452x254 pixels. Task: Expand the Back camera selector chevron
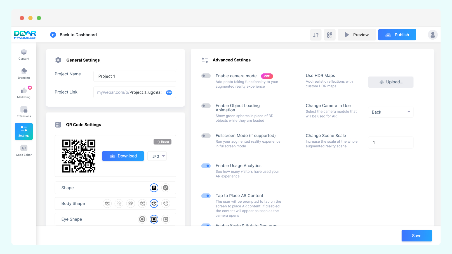(409, 112)
